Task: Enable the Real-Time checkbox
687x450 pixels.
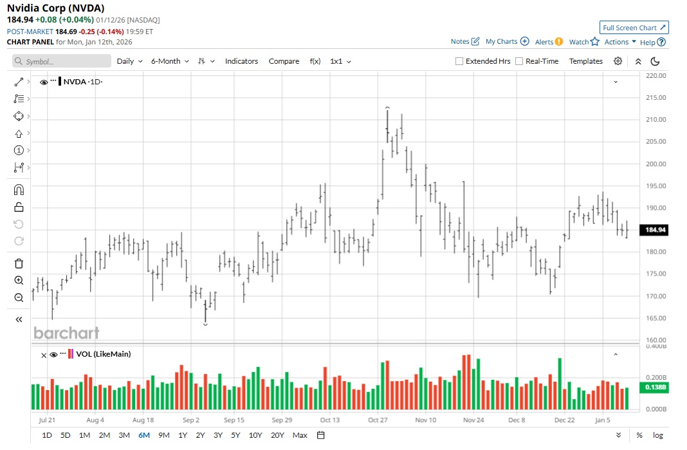Action: [x=519, y=61]
